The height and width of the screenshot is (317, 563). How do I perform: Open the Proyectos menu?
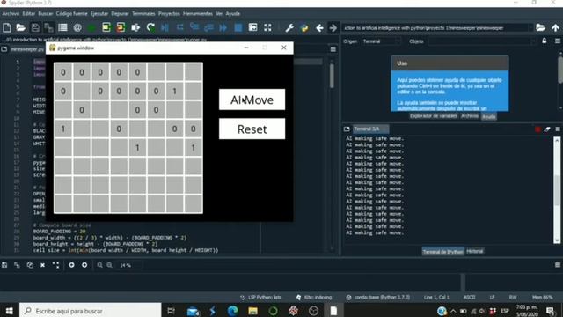[x=169, y=14]
